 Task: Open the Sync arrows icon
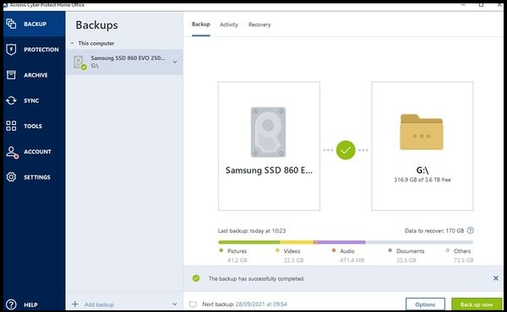click(11, 100)
